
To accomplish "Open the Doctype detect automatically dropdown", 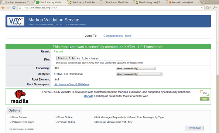I will tap(139, 74).
